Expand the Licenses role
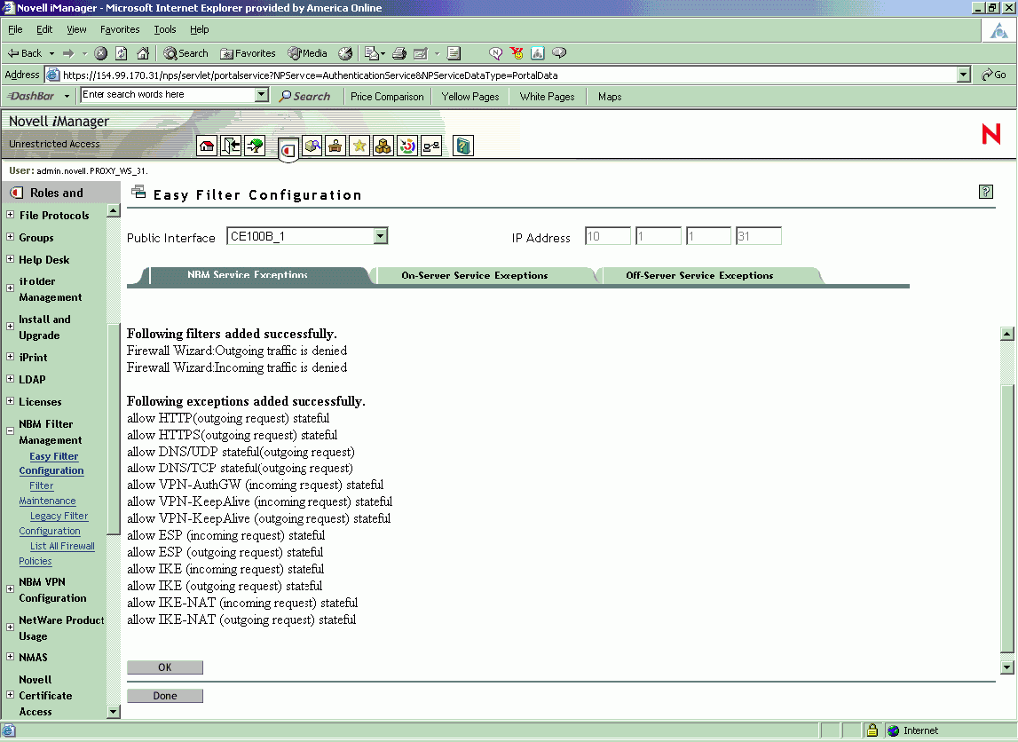The height and width of the screenshot is (742, 1018). [11, 401]
